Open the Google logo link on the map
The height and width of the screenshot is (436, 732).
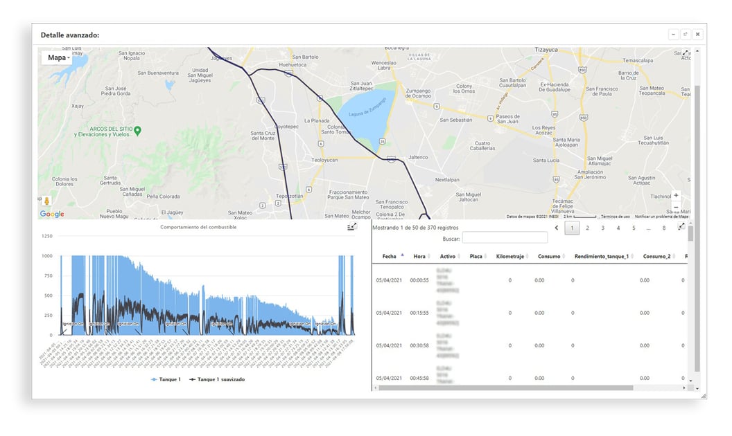tap(52, 214)
